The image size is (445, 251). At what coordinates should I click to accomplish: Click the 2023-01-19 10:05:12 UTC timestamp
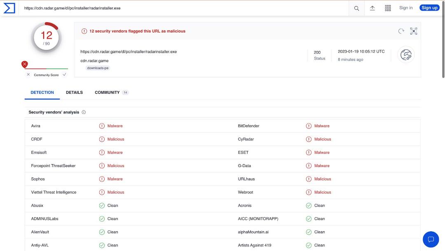pyautogui.click(x=361, y=51)
